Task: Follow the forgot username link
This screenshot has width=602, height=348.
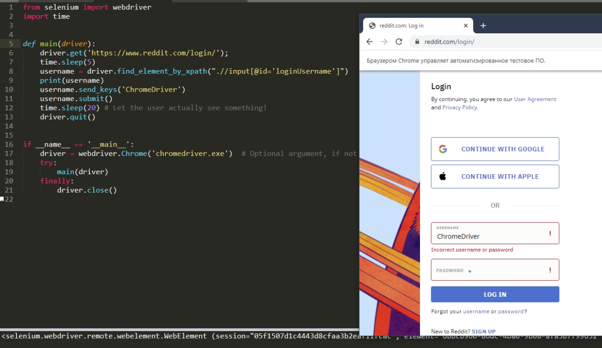Action: click(476, 311)
